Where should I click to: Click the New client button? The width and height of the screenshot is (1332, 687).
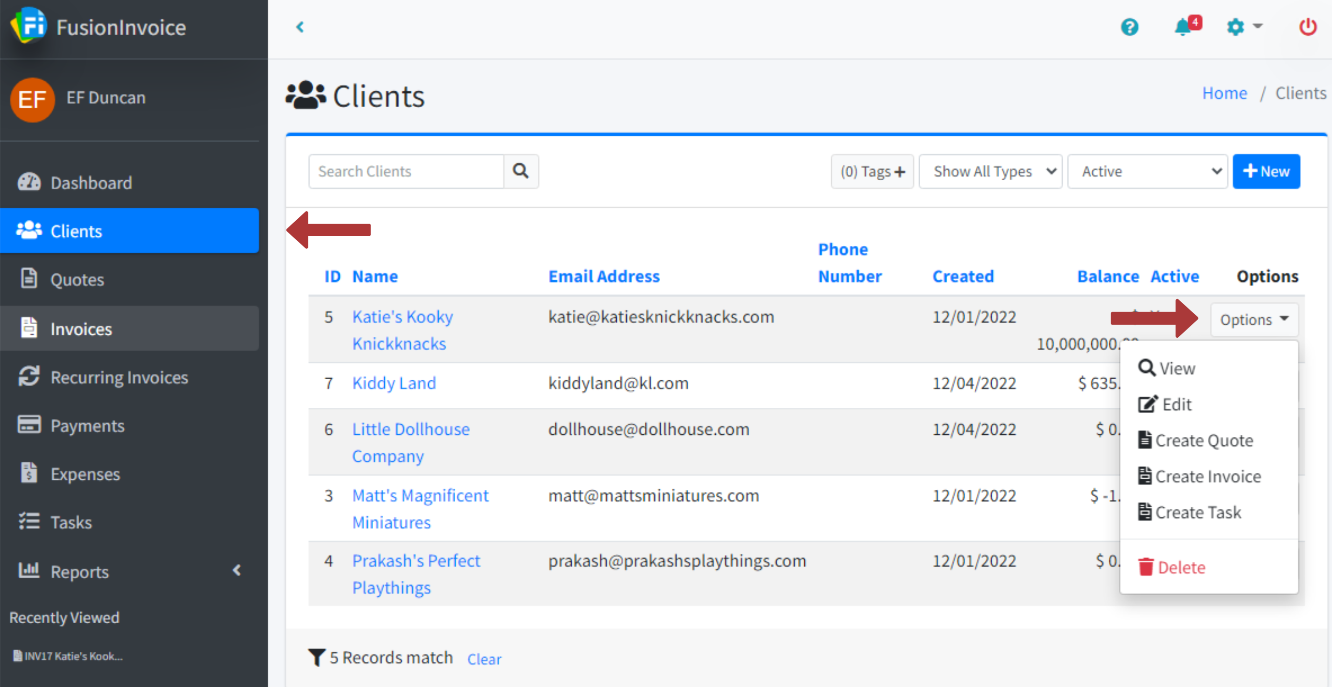tap(1265, 171)
